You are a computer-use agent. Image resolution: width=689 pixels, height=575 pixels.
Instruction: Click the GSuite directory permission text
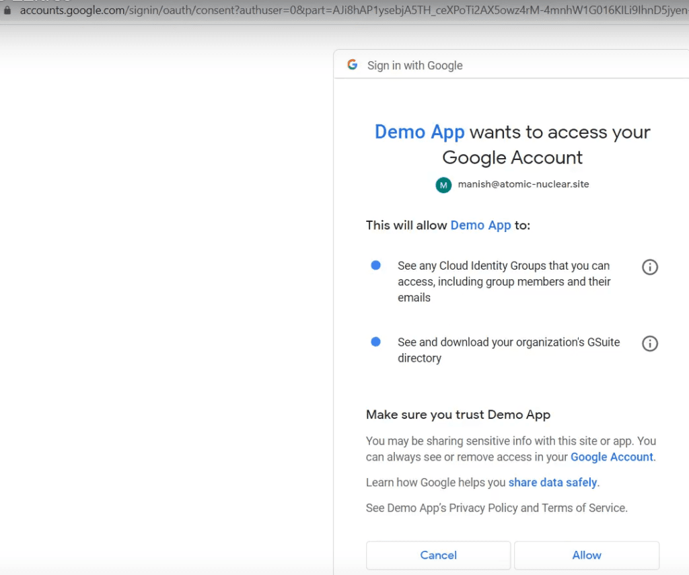pyautogui.click(x=509, y=350)
